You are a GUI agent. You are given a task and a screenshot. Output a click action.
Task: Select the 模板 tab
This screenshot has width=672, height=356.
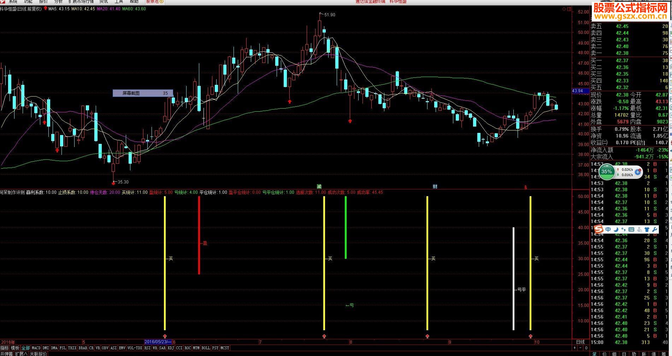click(x=15, y=348)
